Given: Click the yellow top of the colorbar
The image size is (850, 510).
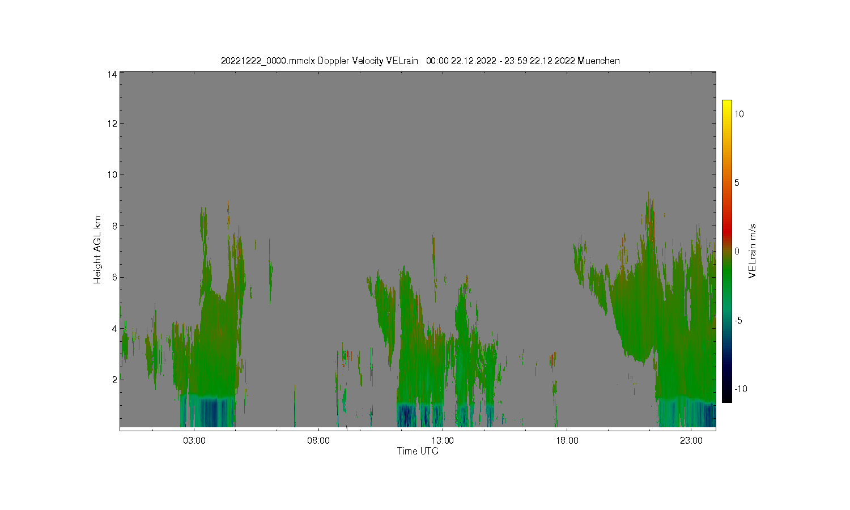Looking at the screenshot, I should (726, 104).
